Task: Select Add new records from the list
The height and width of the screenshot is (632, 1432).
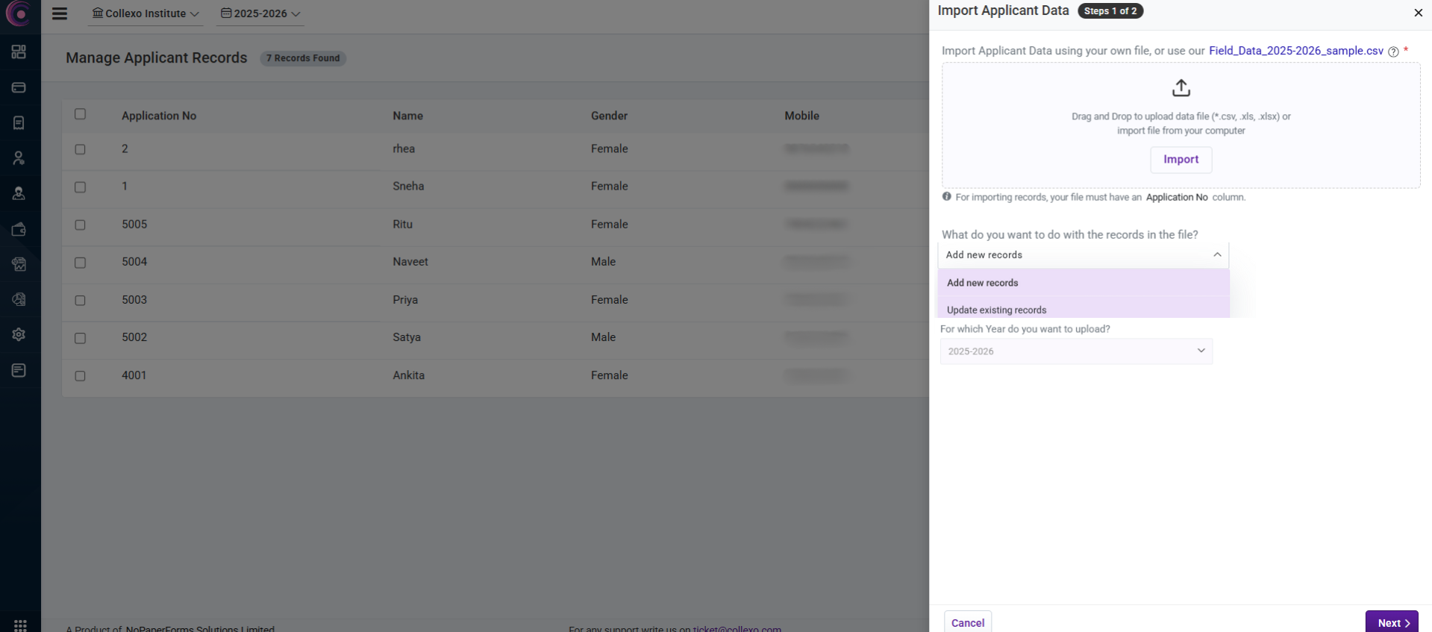Action: (982, 283)
